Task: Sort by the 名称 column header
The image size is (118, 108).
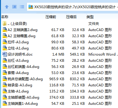Action: tap(5, 17)
